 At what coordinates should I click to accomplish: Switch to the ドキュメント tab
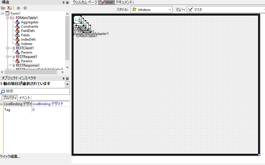(125, 2)
